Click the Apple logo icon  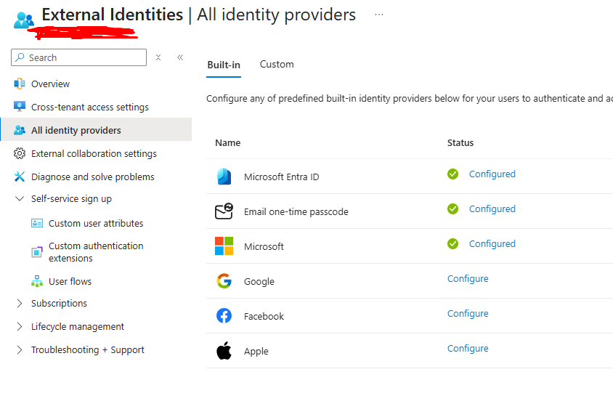coord(224,350)
